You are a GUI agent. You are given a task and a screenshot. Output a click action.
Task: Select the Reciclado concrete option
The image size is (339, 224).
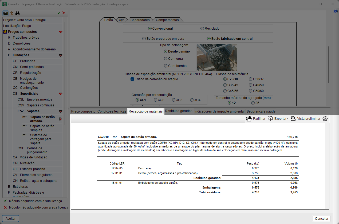(202, 29)
